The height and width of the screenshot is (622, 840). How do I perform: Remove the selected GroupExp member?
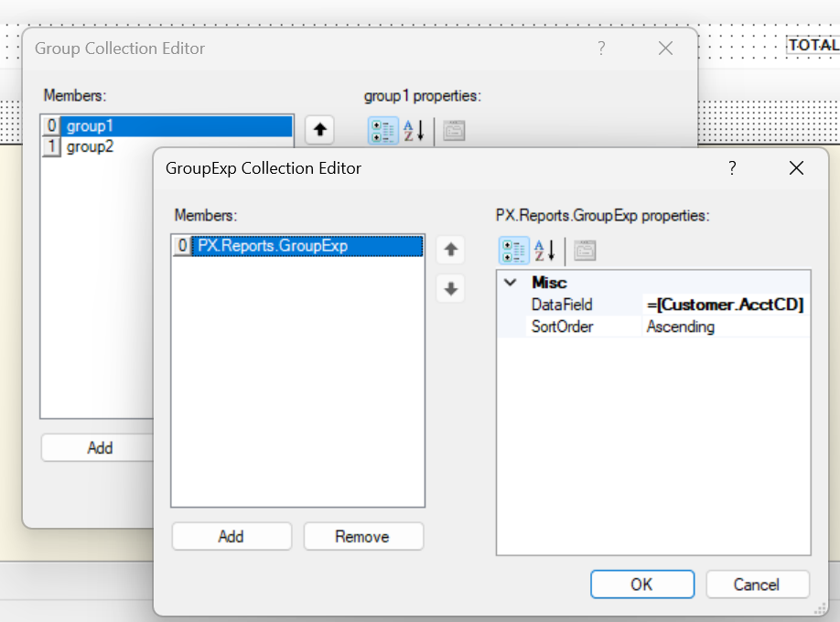(x=363, y=536)
